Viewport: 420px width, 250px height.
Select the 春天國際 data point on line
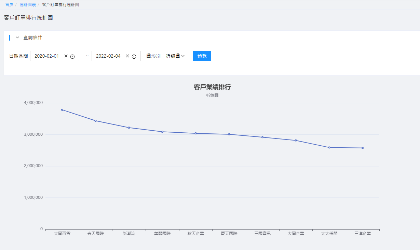[x=96, y=121]
